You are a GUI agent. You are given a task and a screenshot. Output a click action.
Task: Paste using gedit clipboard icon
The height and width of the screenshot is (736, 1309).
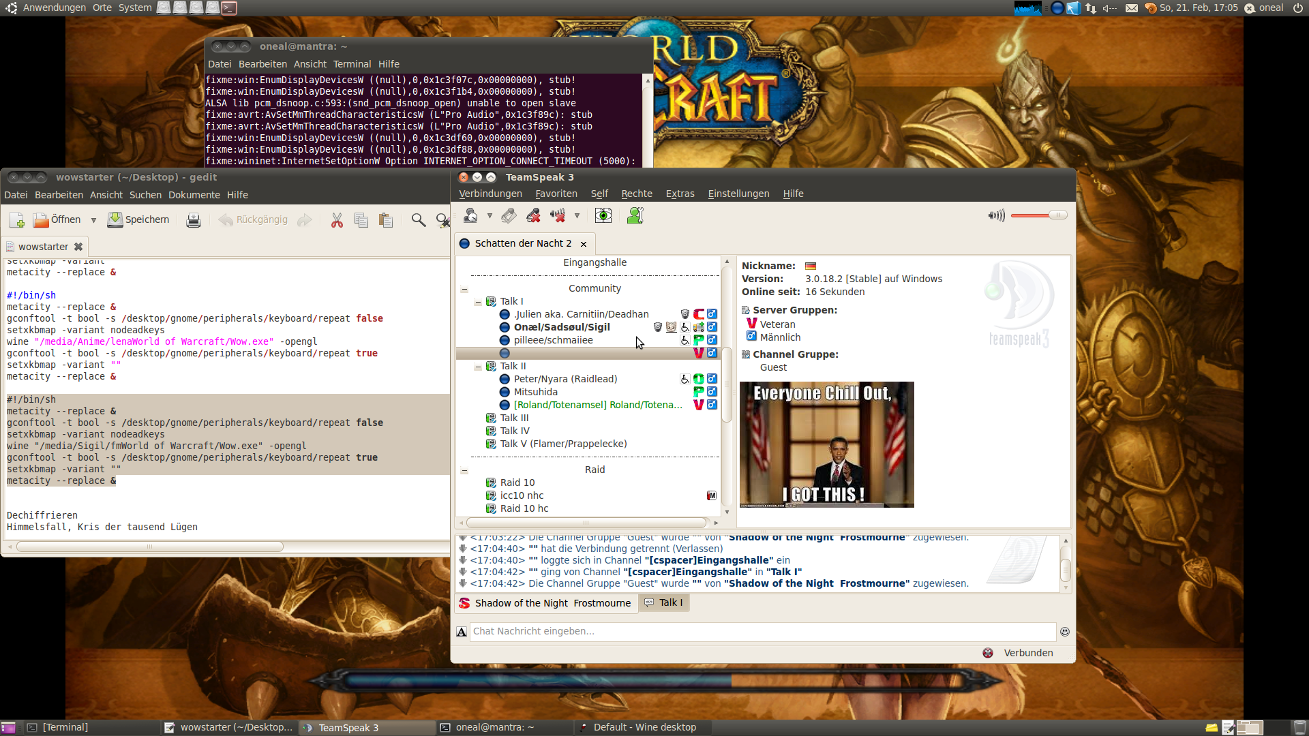coord(386,220)
